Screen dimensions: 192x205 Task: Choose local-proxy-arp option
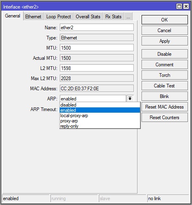coord(100,116)
